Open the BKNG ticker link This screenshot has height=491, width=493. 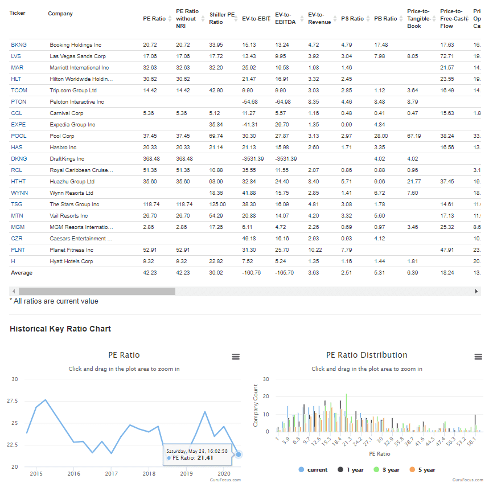19,44
